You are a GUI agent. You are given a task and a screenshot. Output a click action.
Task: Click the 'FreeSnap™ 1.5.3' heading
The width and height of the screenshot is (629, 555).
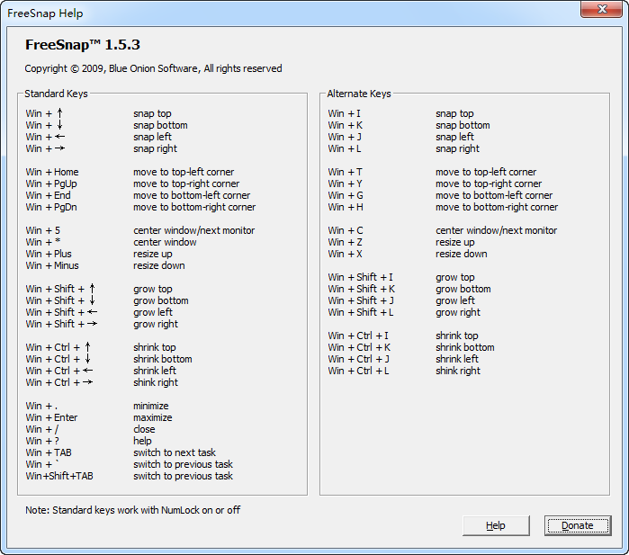click(x=82, y=45)
